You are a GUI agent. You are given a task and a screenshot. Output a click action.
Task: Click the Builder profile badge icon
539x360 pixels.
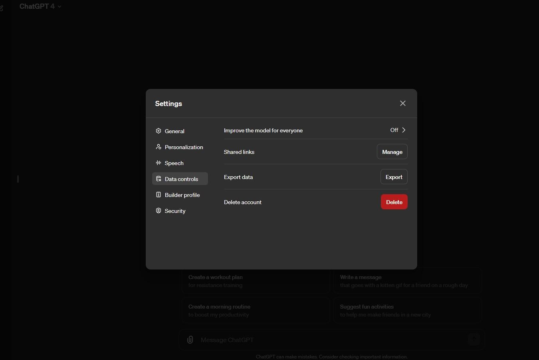pos(159,195)
